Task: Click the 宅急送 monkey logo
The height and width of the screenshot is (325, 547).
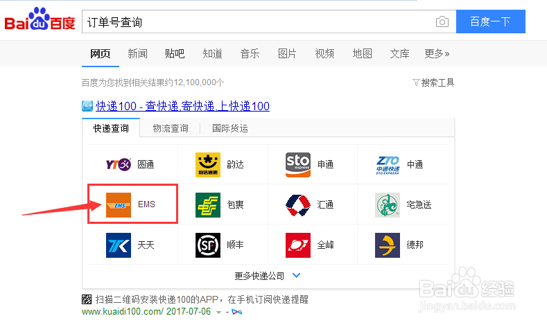Action: (x=388, y=205)
